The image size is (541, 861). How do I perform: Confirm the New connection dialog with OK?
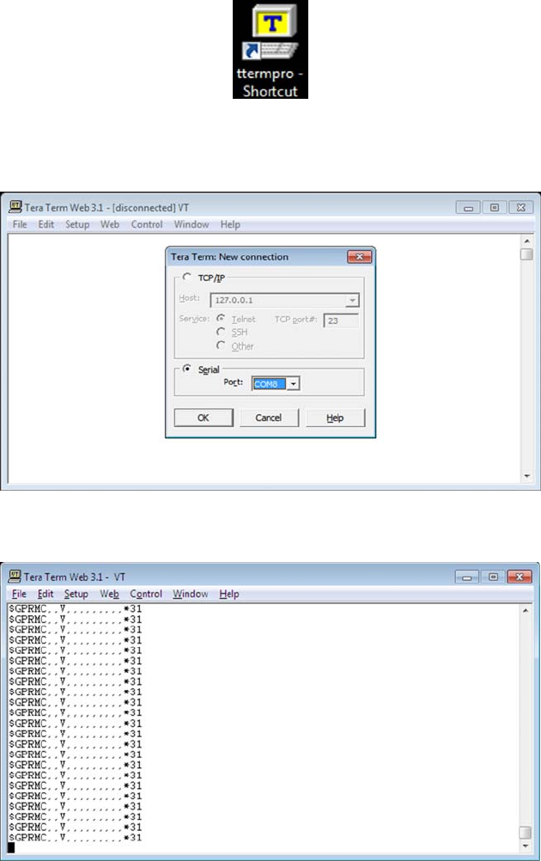tap(203, 418)
